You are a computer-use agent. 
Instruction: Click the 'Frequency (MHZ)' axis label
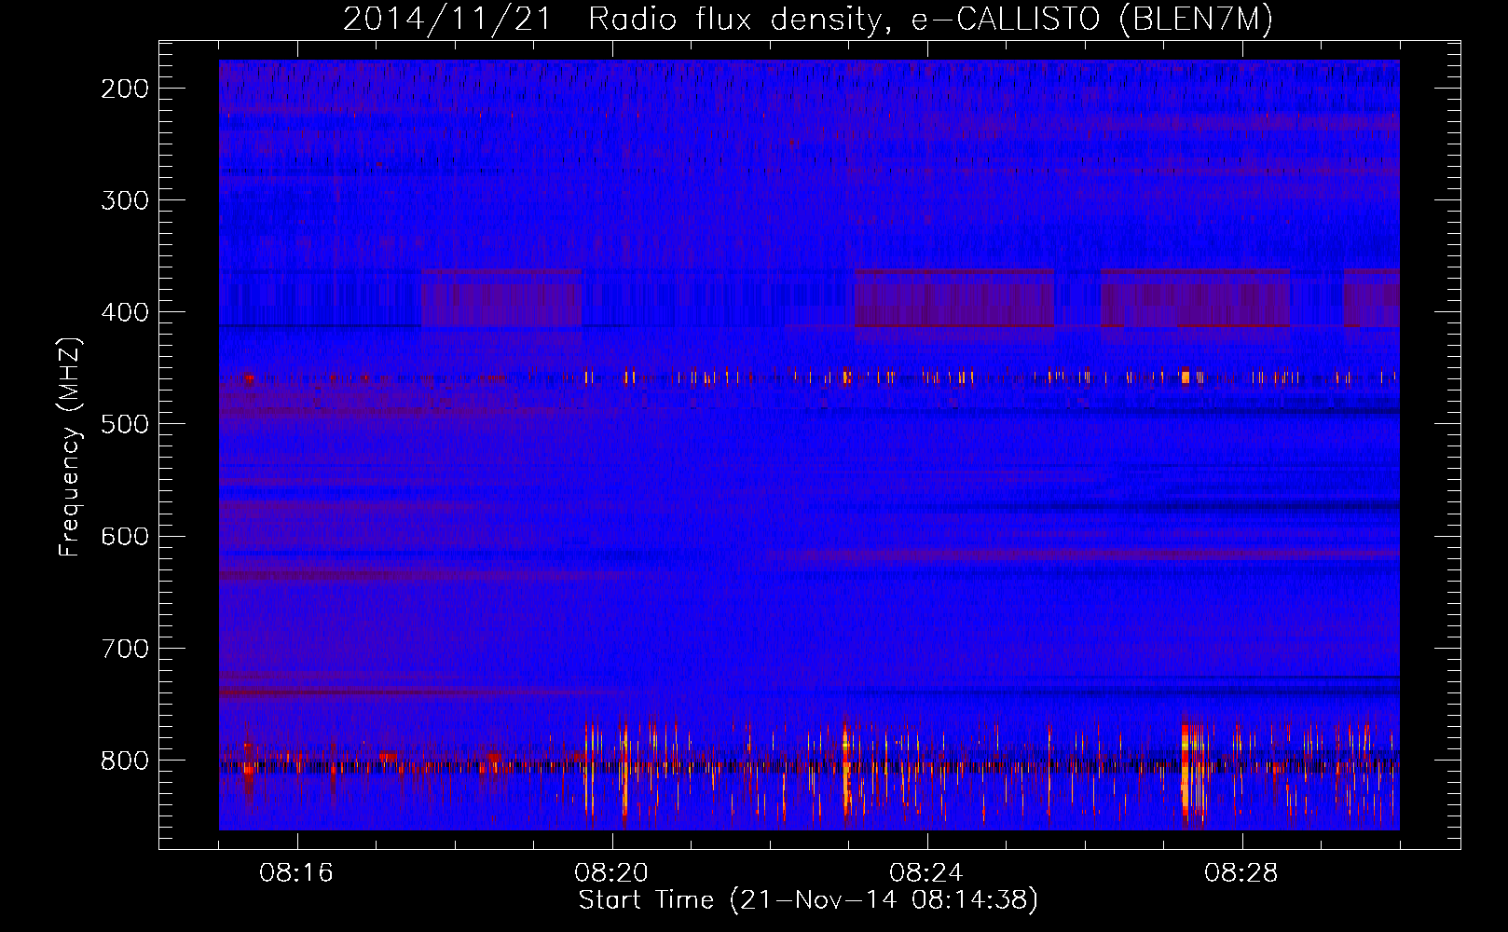coord(70,446)
